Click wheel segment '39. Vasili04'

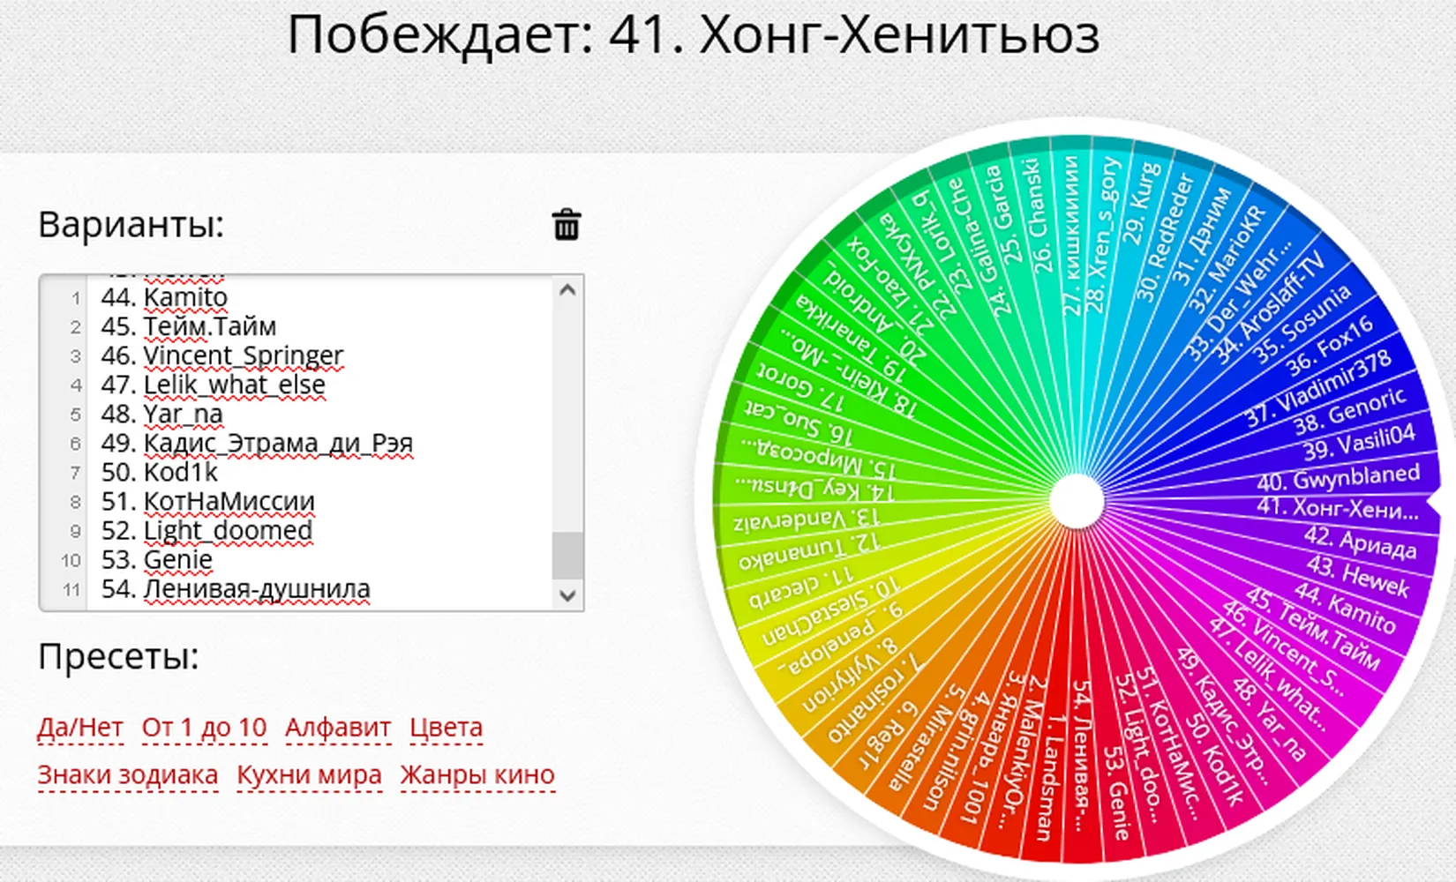pyautogui.click(x=1359, y=442)
